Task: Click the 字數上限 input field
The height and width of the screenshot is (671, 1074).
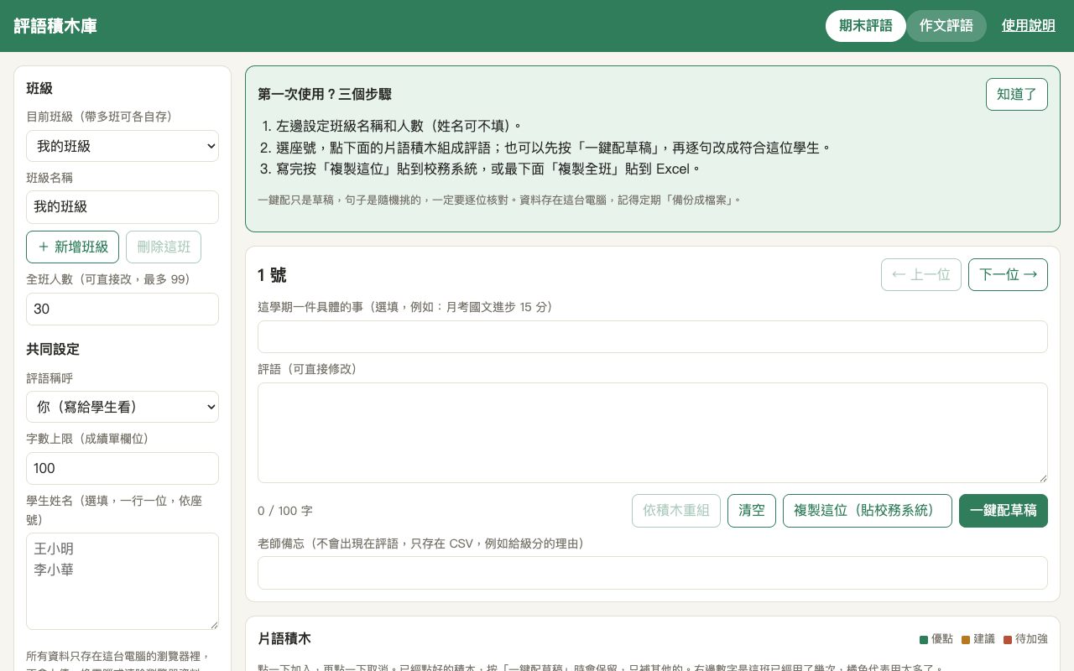Action: (x=123, y=469)
